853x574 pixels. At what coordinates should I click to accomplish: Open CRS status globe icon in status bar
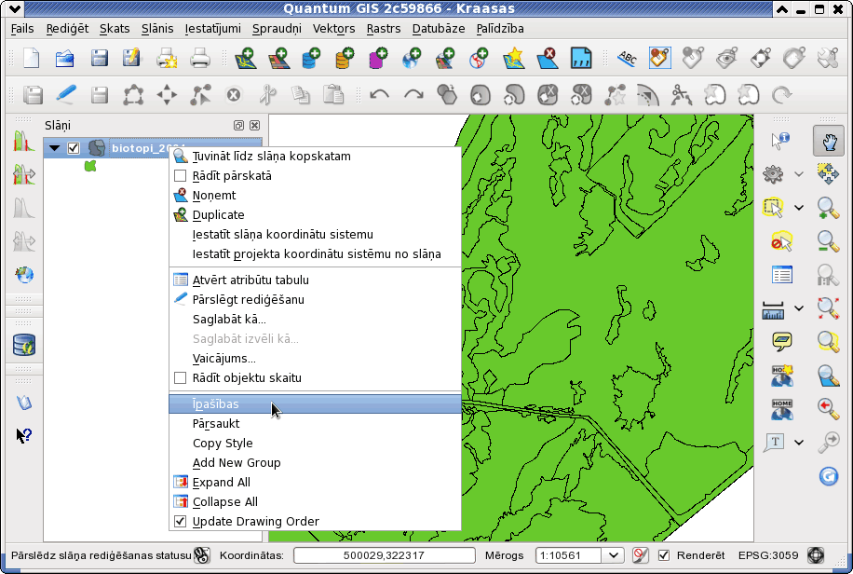(x=816, y=555)
